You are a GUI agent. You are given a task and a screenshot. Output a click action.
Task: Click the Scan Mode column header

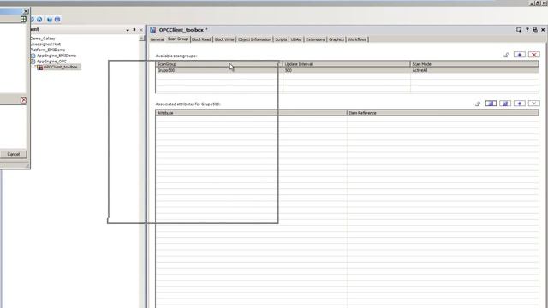coord(474,64)
